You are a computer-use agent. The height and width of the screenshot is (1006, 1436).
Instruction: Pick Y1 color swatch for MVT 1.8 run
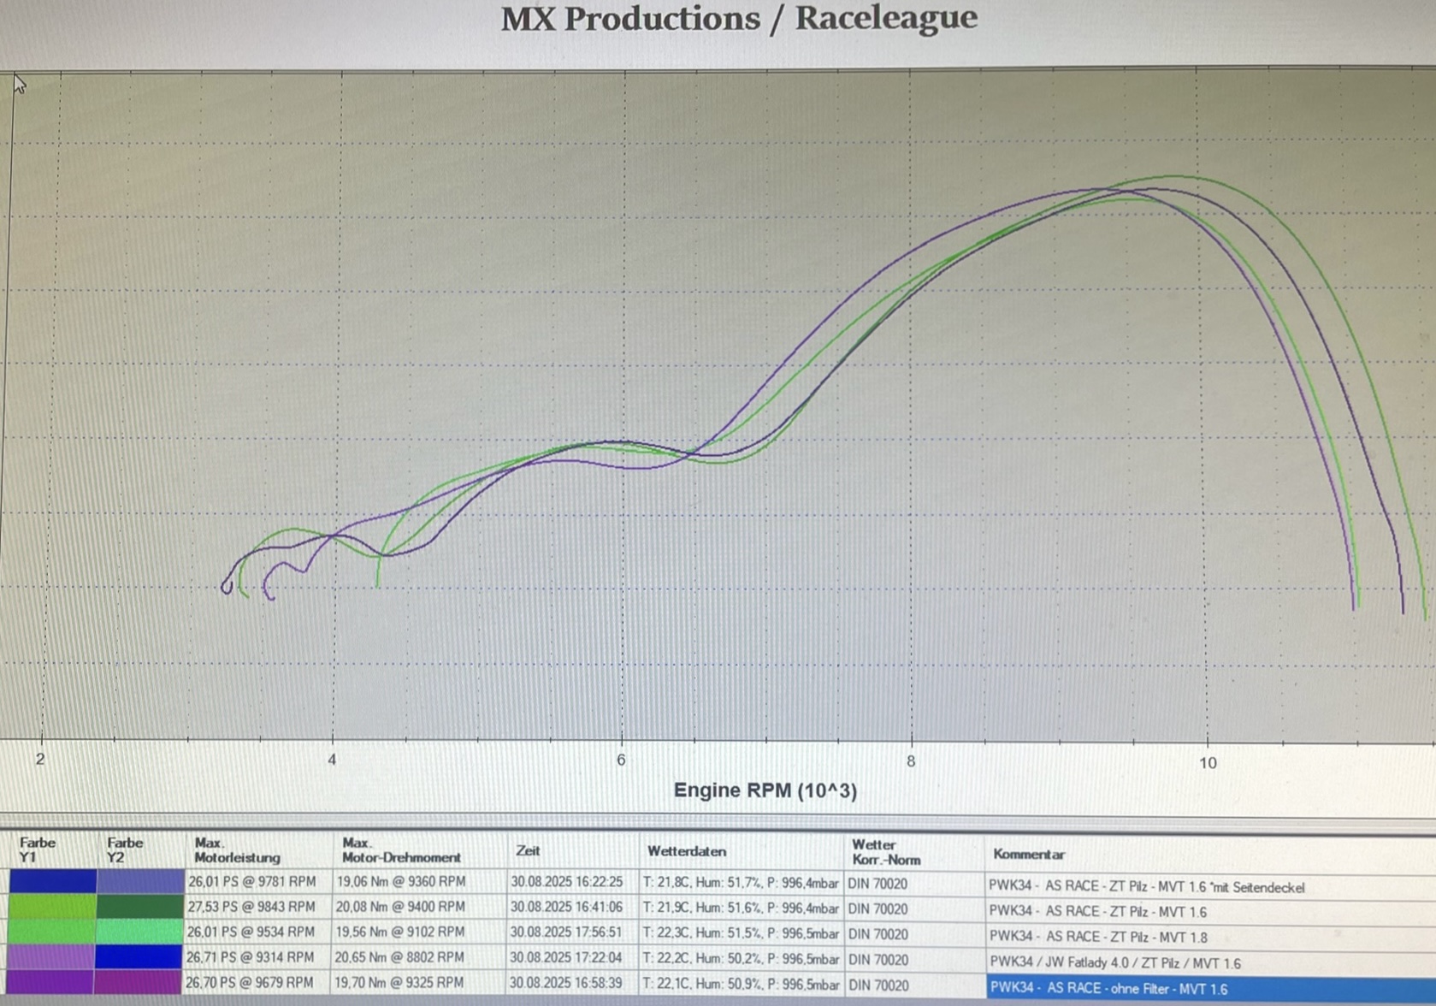click(52, 932)
